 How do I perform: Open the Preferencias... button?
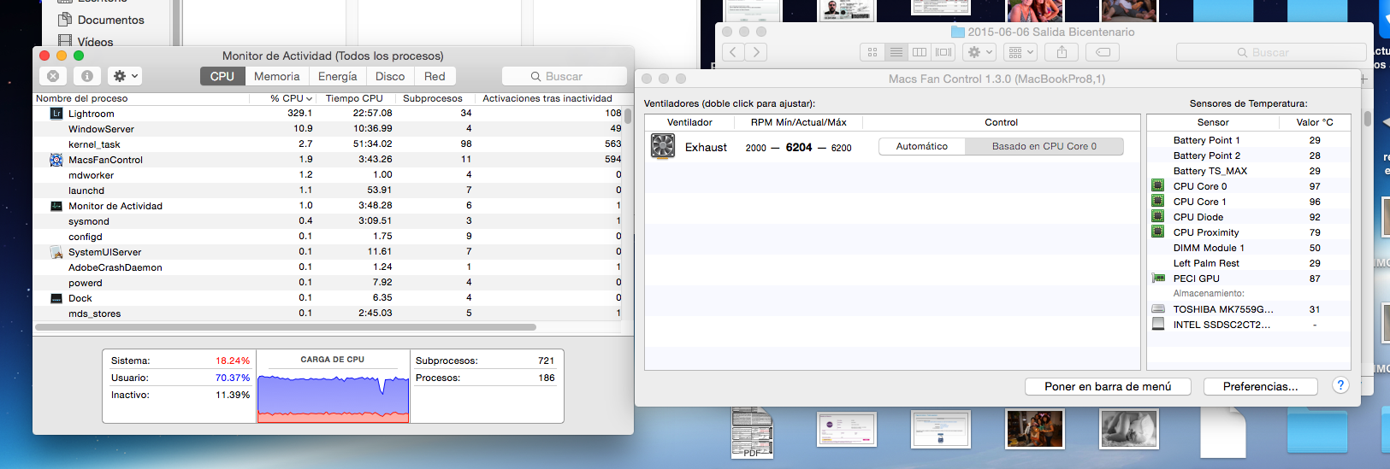point(1261,386)
